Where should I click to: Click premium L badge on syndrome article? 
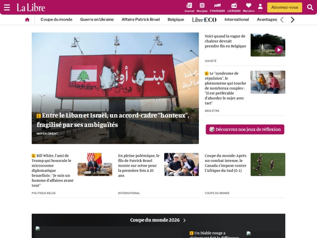[x=206, y=73]
